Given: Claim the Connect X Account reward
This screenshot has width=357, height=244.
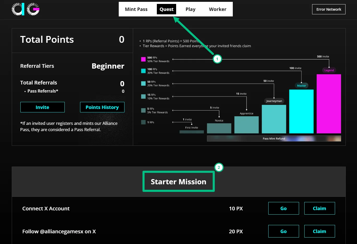Looking at the screenshot, I should click(320, 208).
